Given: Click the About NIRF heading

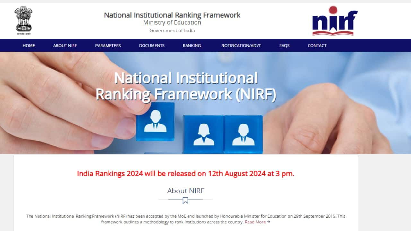Looking at the screenshot, I should coord(186,191).
